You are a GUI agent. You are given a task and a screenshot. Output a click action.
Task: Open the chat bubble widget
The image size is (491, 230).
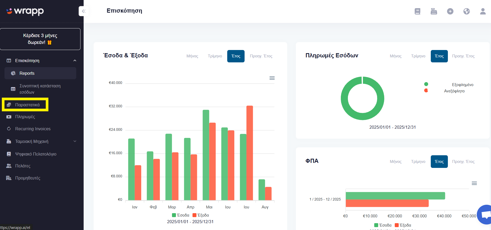(485, 214)
